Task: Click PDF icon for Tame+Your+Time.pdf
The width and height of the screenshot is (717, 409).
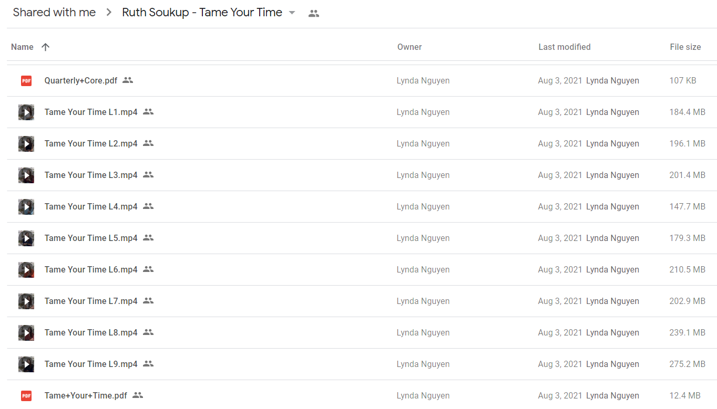Action: coord(26,396)
